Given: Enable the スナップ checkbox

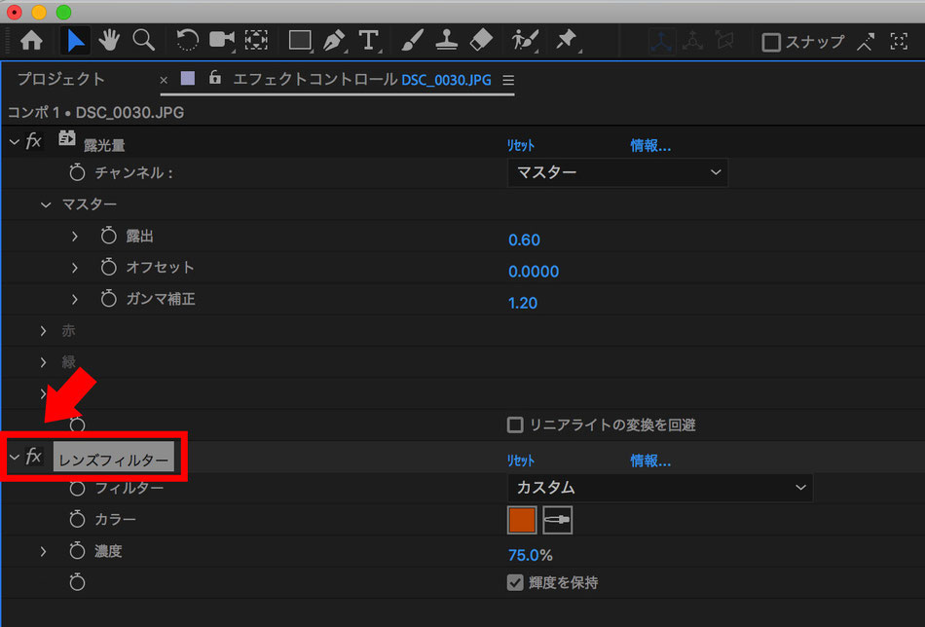Looking at the screenshot, I should 771,43.
